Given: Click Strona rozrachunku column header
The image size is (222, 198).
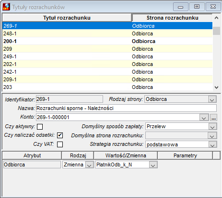Looking at the screenshot, I should tap(172, 18).
